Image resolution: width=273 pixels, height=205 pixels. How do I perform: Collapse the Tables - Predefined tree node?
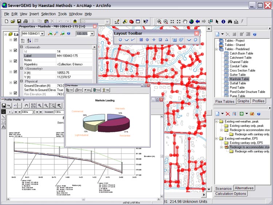(x=217, y=49)
